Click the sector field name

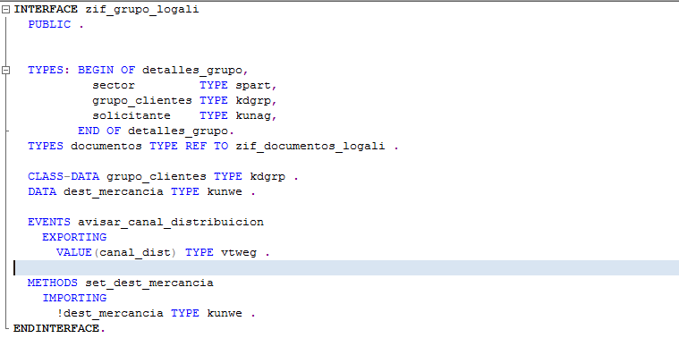[114, 85]
